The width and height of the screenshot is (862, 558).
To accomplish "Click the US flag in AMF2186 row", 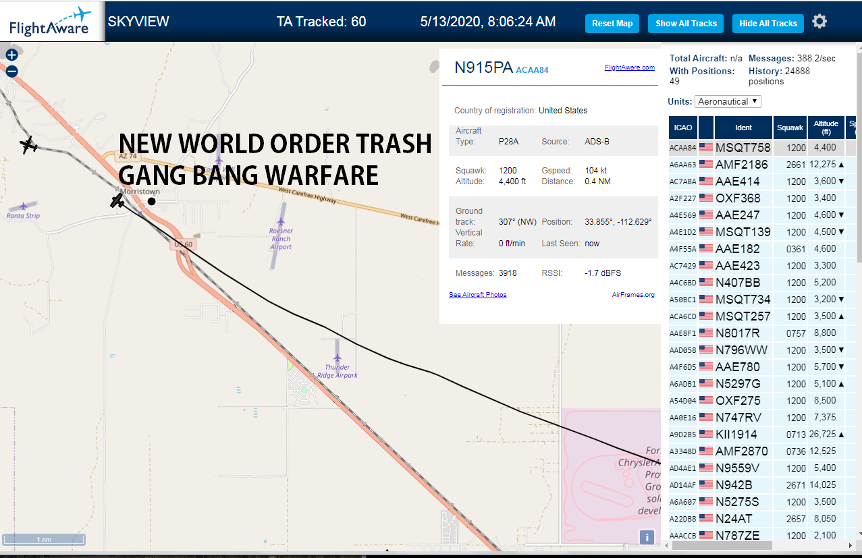I will click(706, 165).
